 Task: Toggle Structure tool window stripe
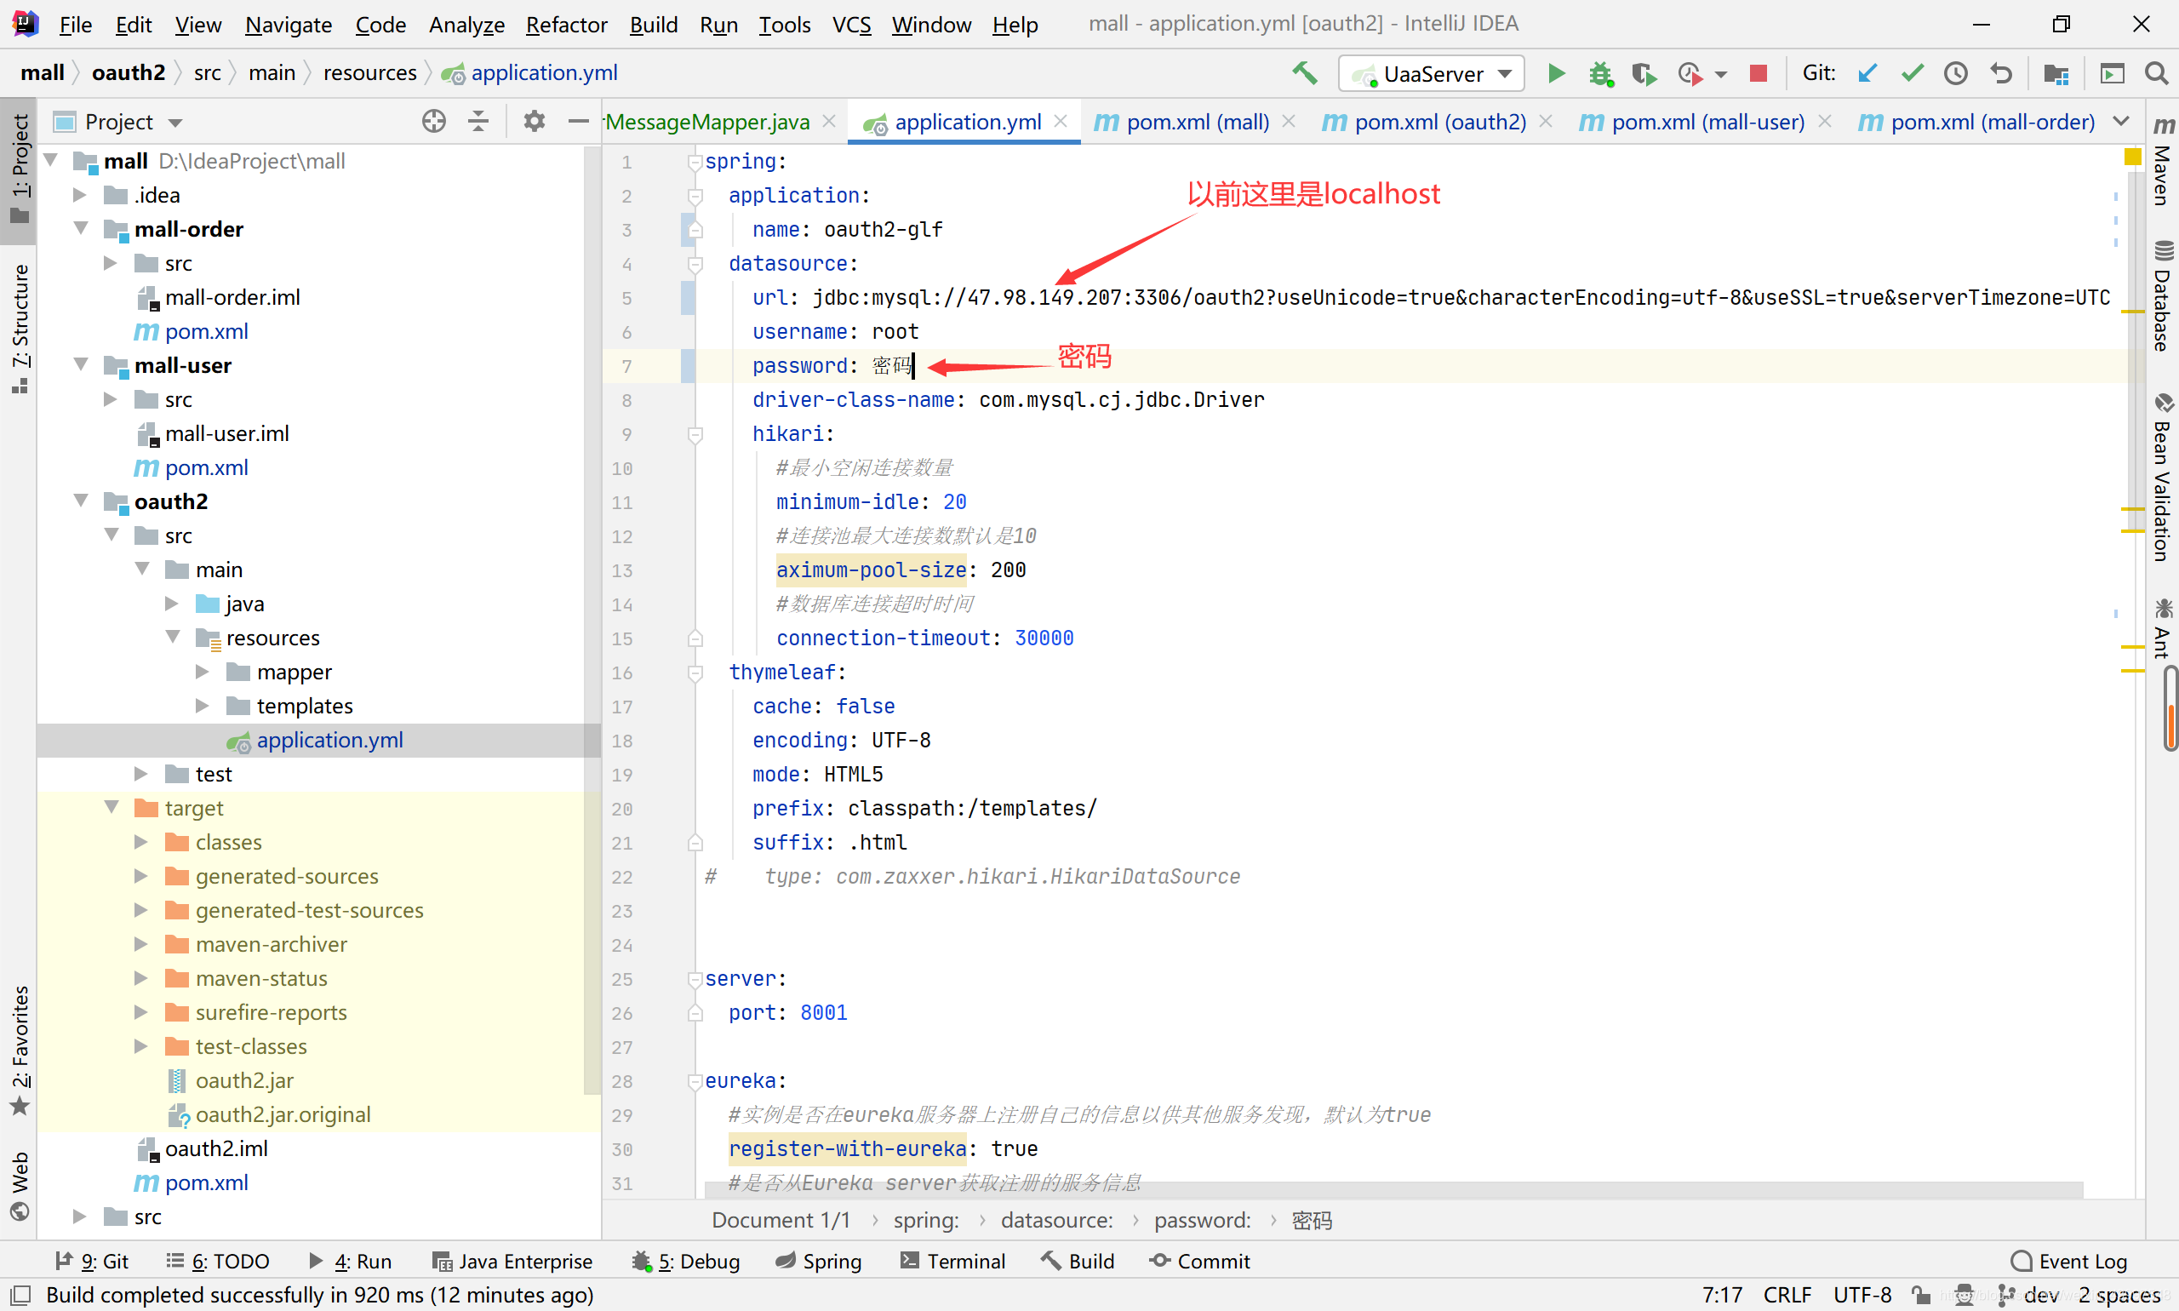point(20,327)
